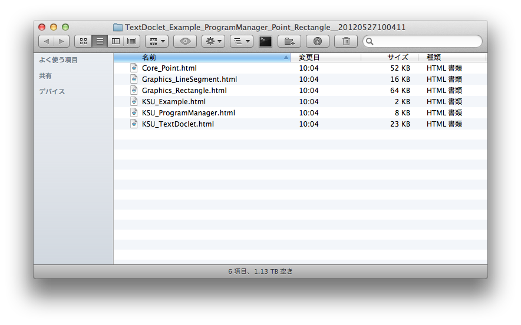Go forward with the right arrow button

[x=61, y=41]
